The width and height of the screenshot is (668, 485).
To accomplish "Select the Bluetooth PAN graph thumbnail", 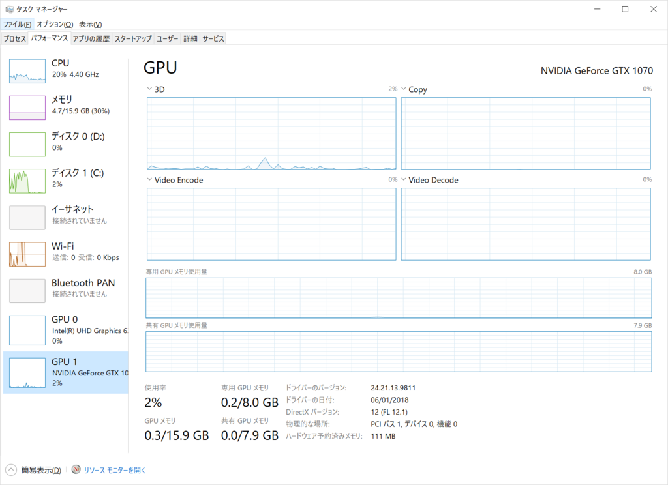I will click(x=27, y=291).
